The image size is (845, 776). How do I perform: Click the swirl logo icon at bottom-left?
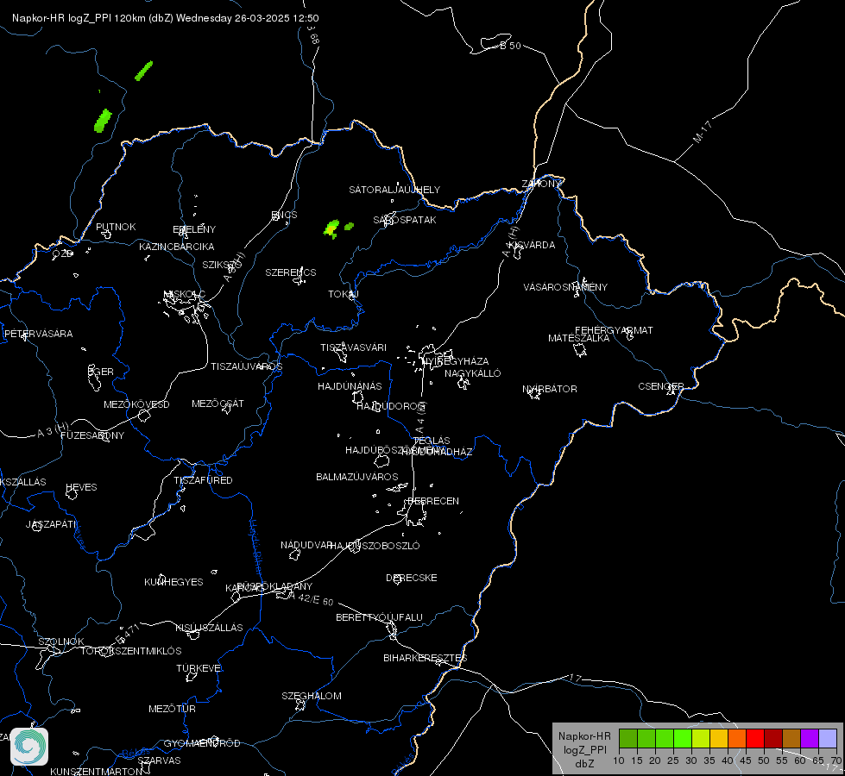(x=29, y=747)
